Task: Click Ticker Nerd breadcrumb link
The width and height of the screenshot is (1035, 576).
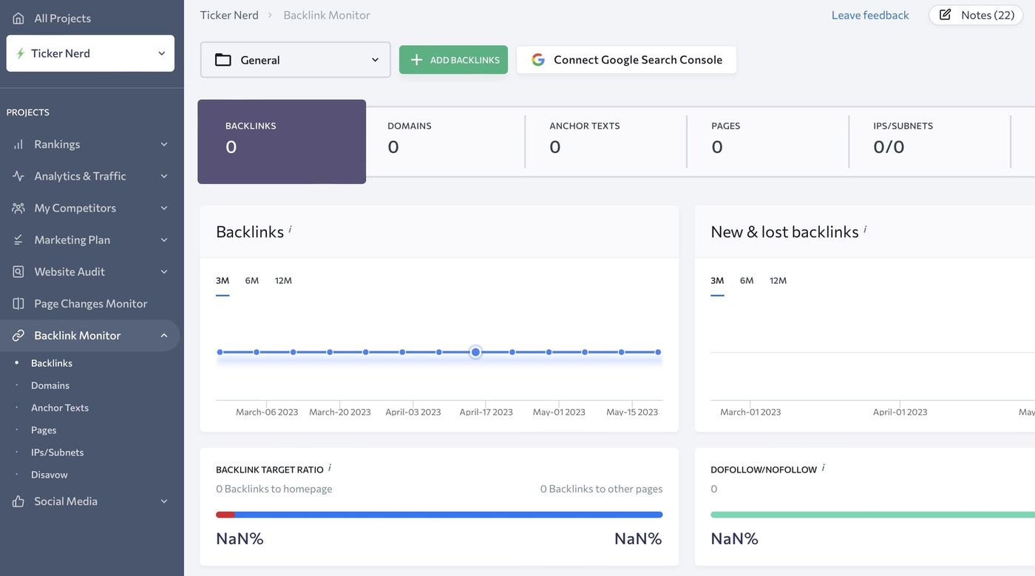Action: 229,15
